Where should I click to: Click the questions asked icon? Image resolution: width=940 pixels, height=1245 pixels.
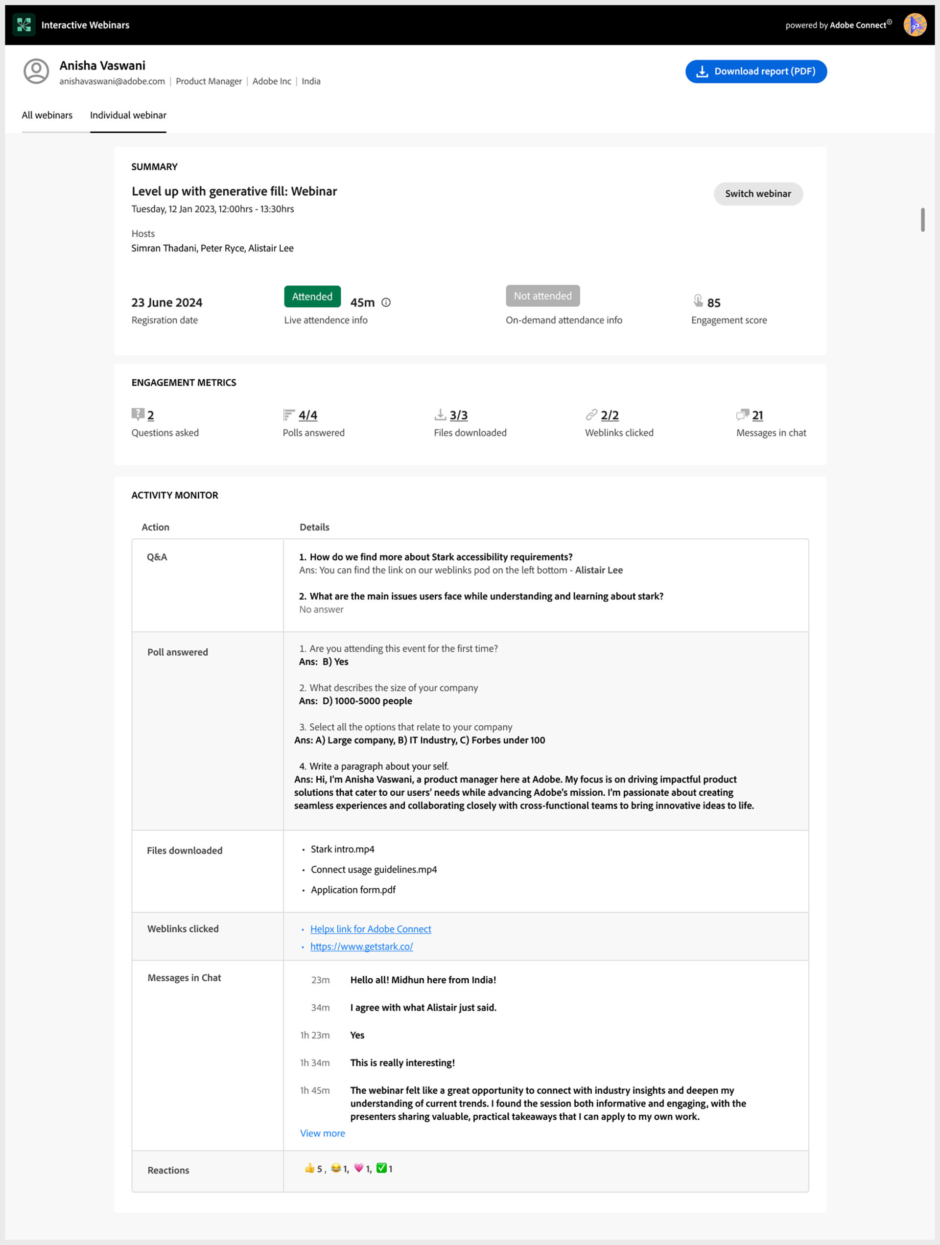[137, 415]
